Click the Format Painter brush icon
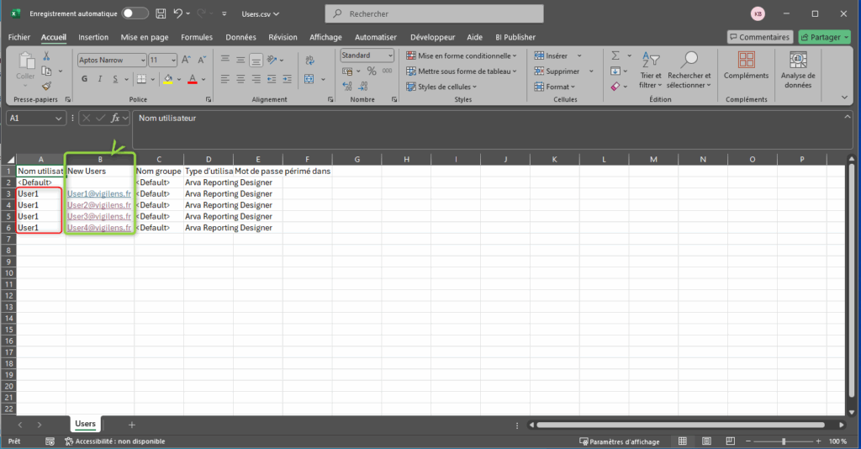861x449 pixels. [47, 86]
